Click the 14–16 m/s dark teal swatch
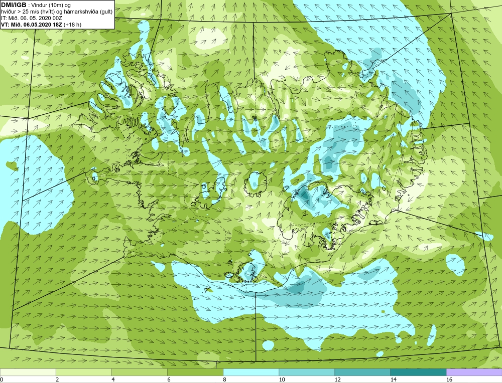This screenshot has width=502, height=383. pos(418,372)
